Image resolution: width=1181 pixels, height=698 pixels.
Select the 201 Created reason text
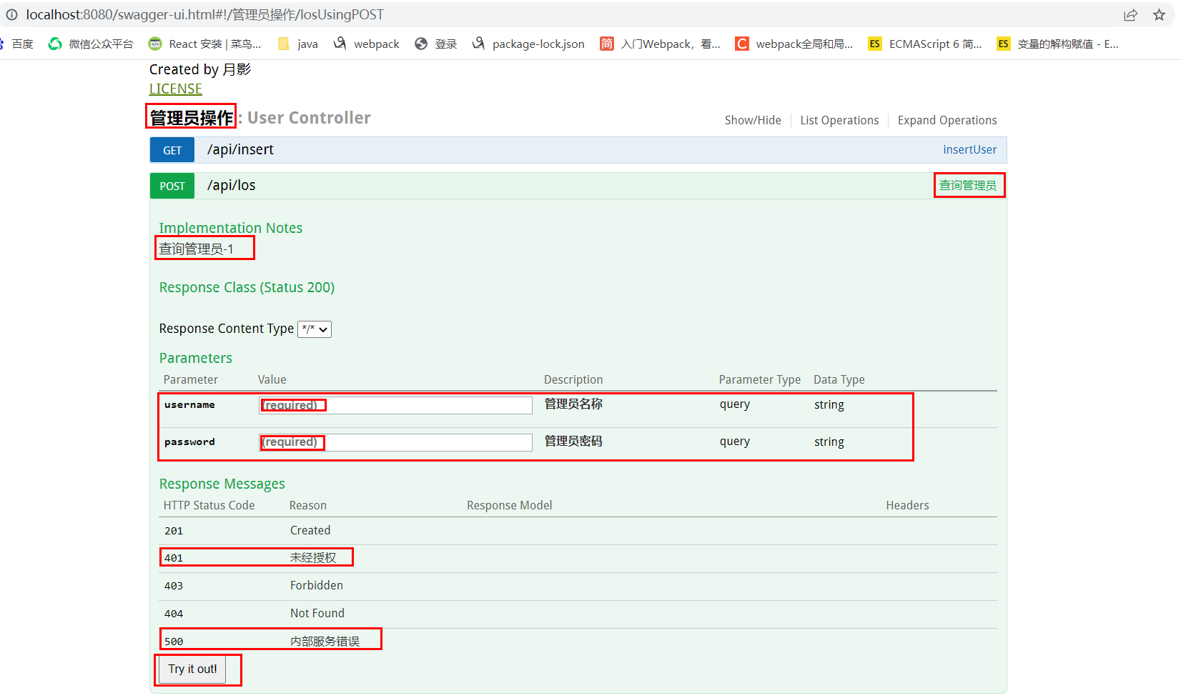(310, 531)
